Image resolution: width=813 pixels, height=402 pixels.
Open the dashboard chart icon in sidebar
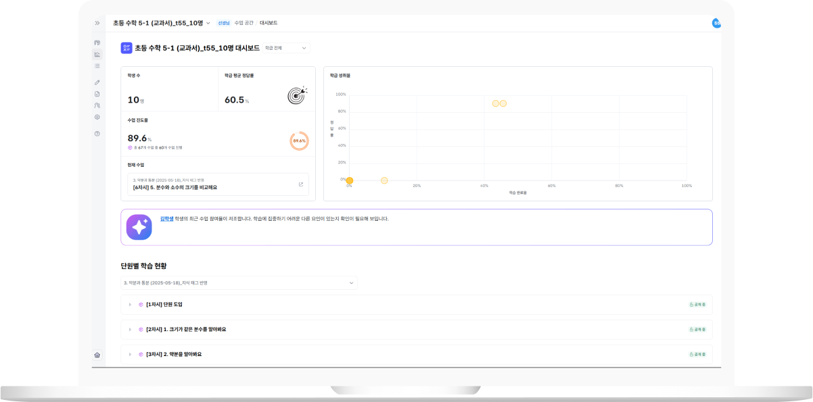pos(97,54)
